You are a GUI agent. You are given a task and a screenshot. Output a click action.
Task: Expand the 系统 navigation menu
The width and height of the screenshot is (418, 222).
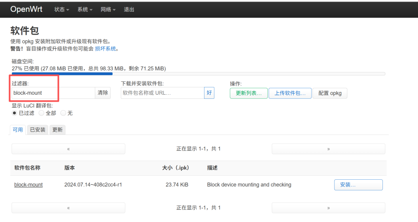pos(85,9)
